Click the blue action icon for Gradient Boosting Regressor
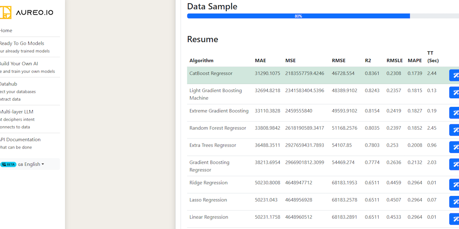Viewport: 459px width, 229px height. pos(455,164)
